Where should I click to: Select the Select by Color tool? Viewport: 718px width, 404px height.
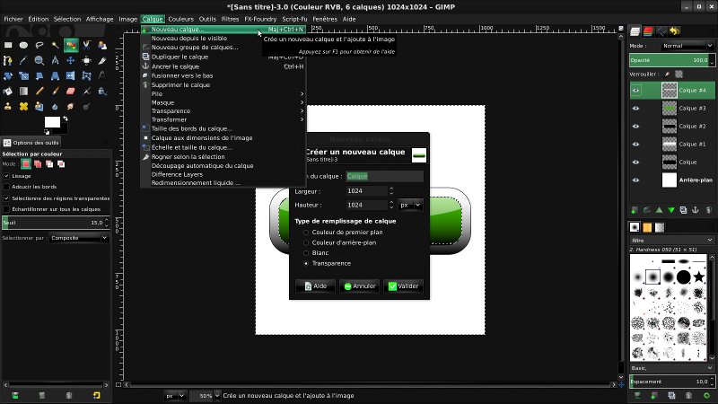pyautogui.click(x=71, y=45)
